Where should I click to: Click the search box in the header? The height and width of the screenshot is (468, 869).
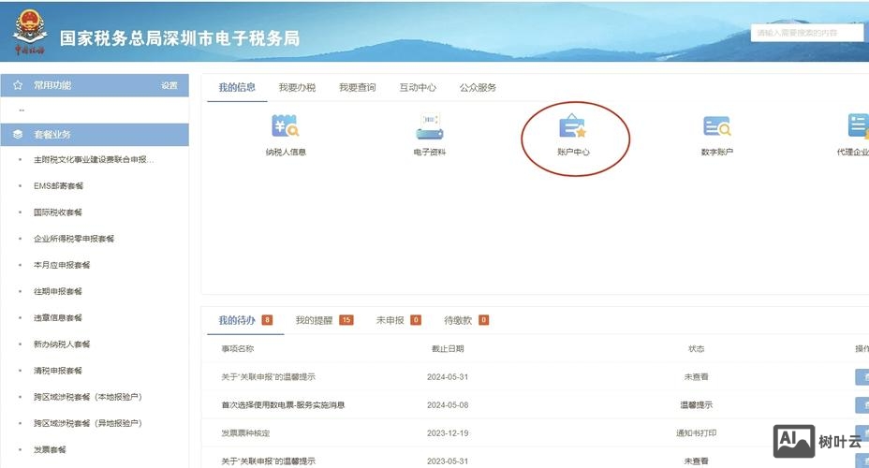807,34
